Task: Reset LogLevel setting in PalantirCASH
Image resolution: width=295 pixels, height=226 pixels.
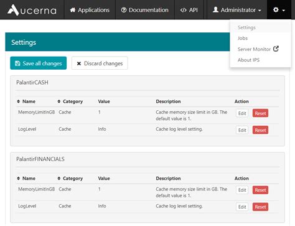Action: pyautogui.click(x=260, y=130)
